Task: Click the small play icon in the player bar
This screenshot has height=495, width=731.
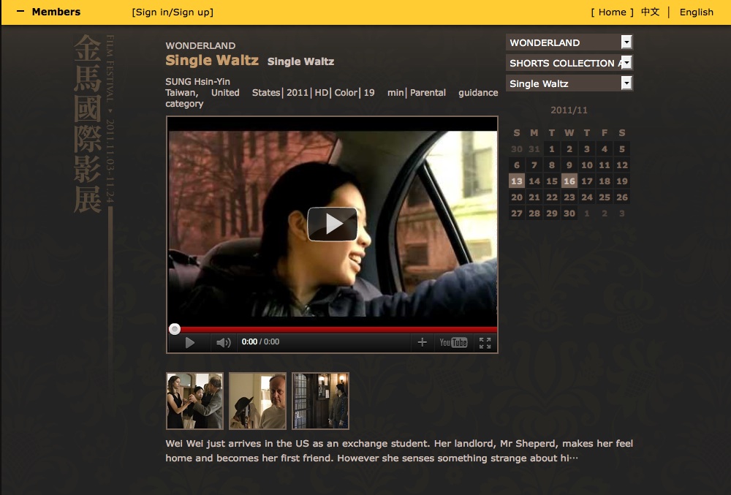Action: tap(190, 343)
